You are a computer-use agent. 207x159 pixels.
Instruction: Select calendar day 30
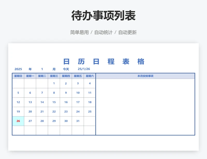(x=66, y=121)
